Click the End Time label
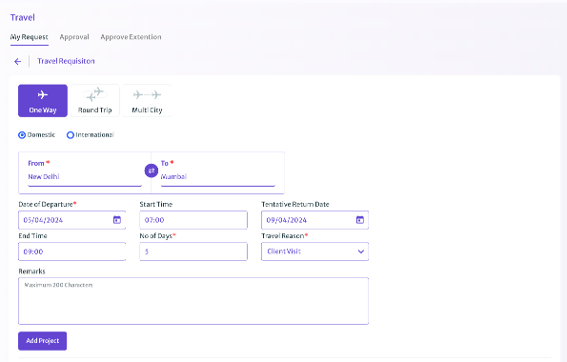The width and height of the screenshot is (567, 362). pyautogui.click(x=32, y=236)
